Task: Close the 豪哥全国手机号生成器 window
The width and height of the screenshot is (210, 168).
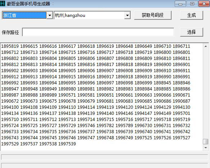Action: coord(204,4)
